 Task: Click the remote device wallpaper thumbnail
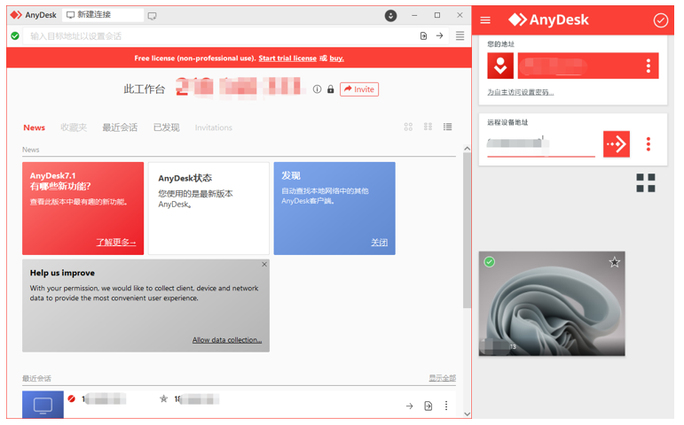pos(552,304)
